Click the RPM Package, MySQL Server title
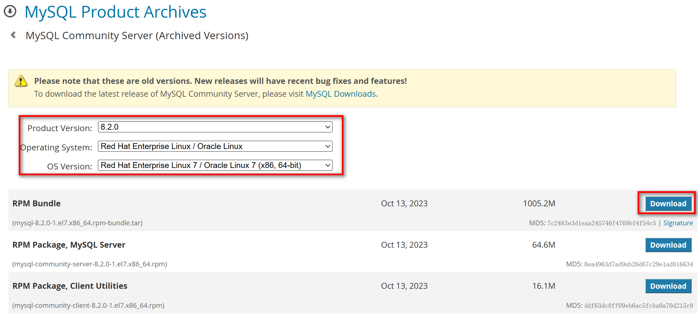Screen dimensions: 698x317 [x=69, y=245]
